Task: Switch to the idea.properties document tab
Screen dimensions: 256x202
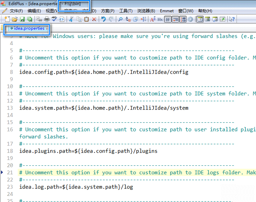Action: (29, 29)
